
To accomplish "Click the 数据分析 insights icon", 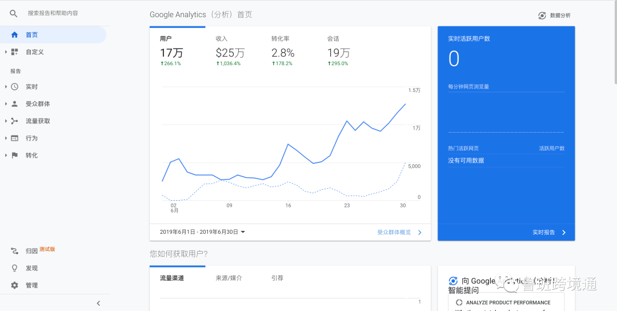I will [542, 15].
